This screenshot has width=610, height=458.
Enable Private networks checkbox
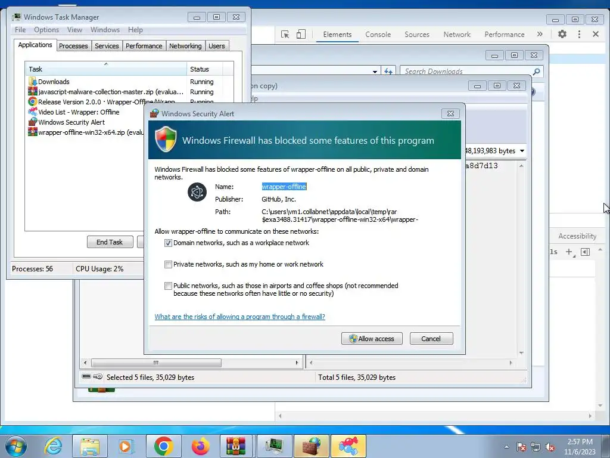pyautogui.click(x=168, y=264)
